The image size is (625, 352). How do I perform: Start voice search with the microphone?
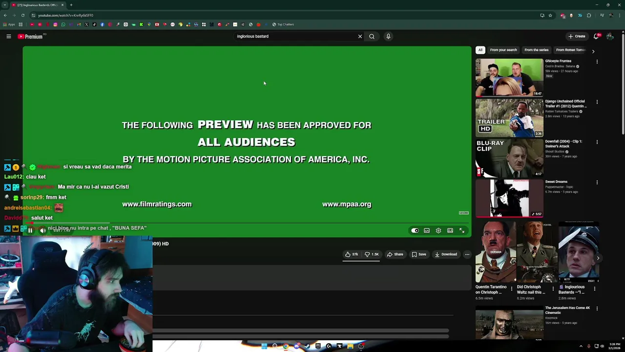click(388, 36)
